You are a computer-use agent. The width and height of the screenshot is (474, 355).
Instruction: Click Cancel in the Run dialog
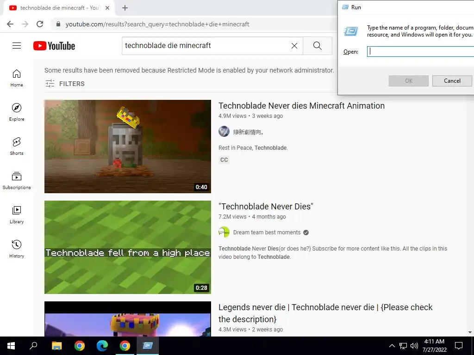[x=452, y=80]
